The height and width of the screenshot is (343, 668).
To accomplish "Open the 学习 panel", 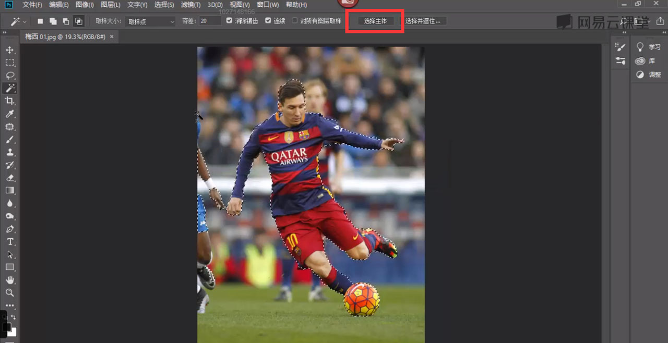I will coord(649,47).
